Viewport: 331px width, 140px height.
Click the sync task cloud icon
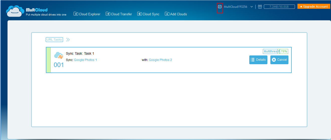[x=59, y=55]
